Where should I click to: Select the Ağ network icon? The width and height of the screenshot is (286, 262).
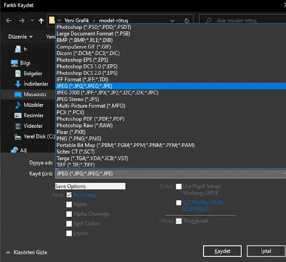point(14,150)
